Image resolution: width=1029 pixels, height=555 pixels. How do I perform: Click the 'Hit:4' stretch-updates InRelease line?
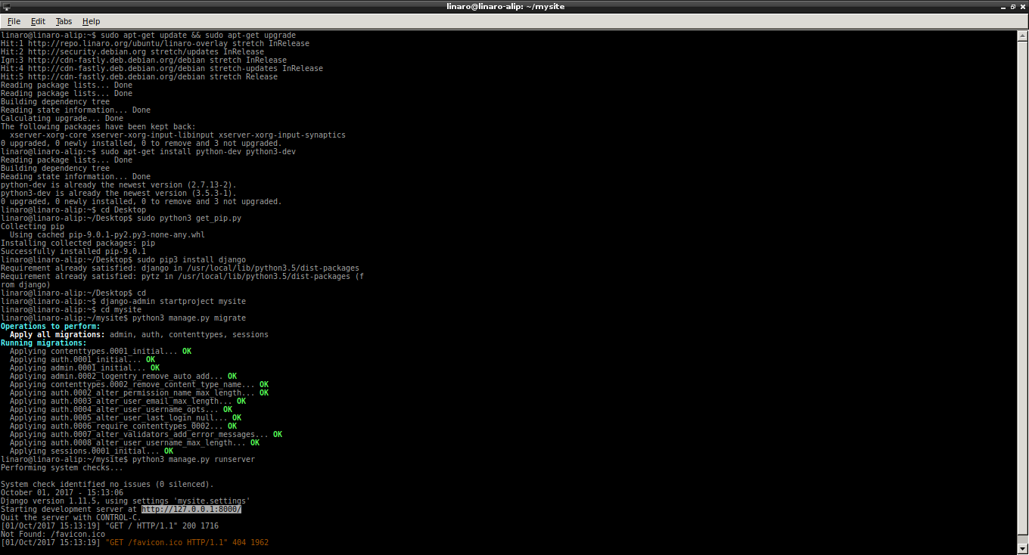coord(162,69)
